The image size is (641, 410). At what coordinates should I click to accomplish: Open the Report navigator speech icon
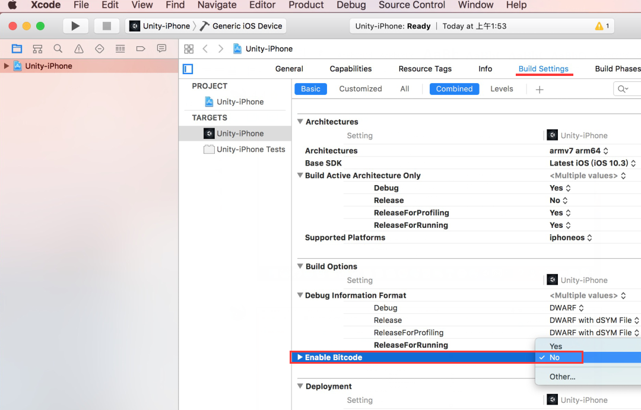[x=161, y=49]
